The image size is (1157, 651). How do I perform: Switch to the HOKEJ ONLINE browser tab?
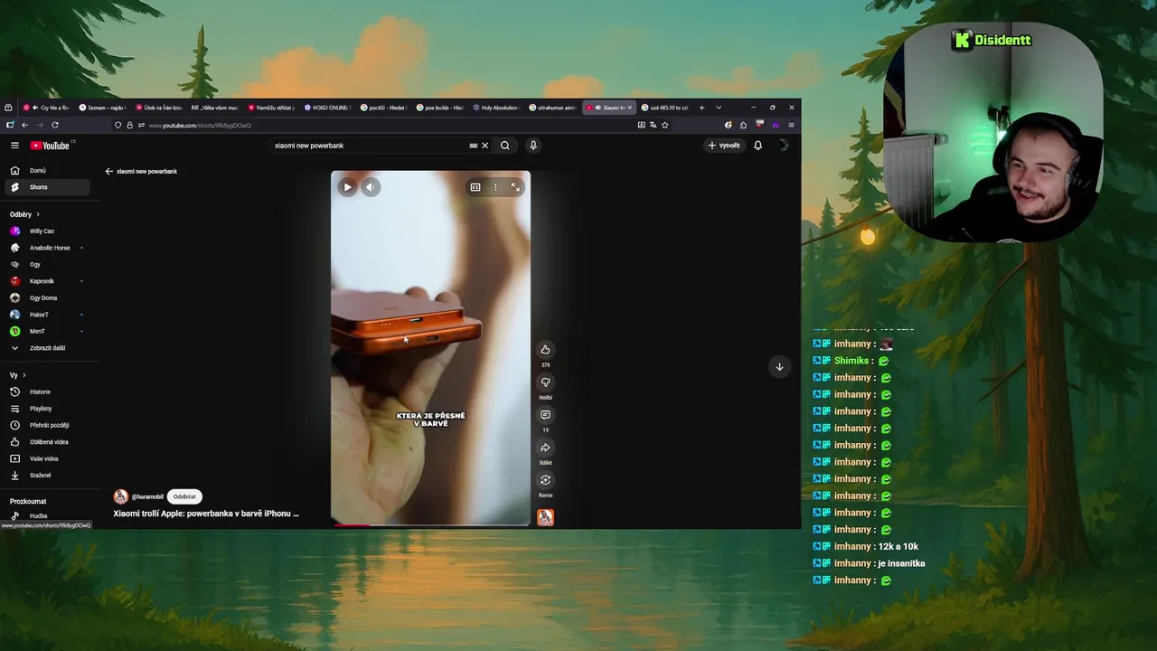[x=328, y=108]
